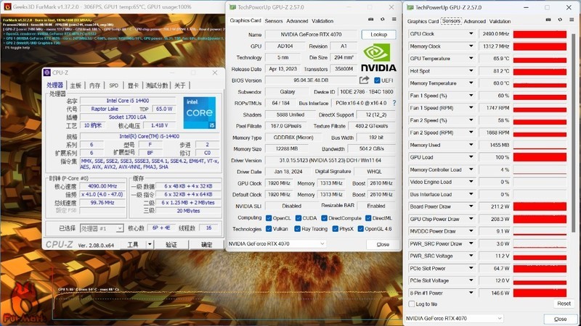Open the SPD tab in CPU-Z
This screenshot has height=326, width=581.
(x=114, y=85)
